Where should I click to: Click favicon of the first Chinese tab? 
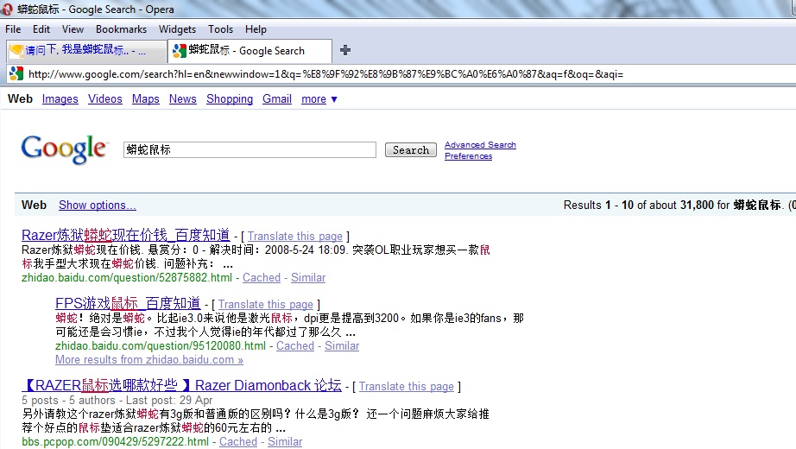coord(16,50)
